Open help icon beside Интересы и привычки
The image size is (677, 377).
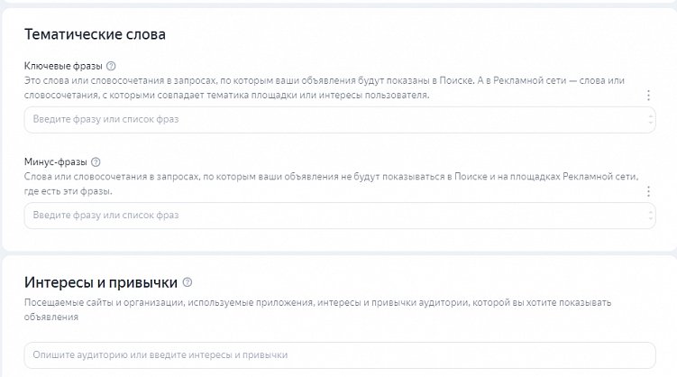(x=188, y=282)
